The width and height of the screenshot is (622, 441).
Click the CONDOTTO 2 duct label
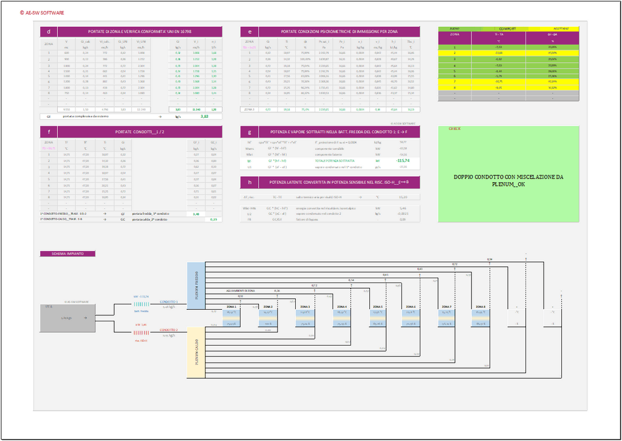[168, 330]
